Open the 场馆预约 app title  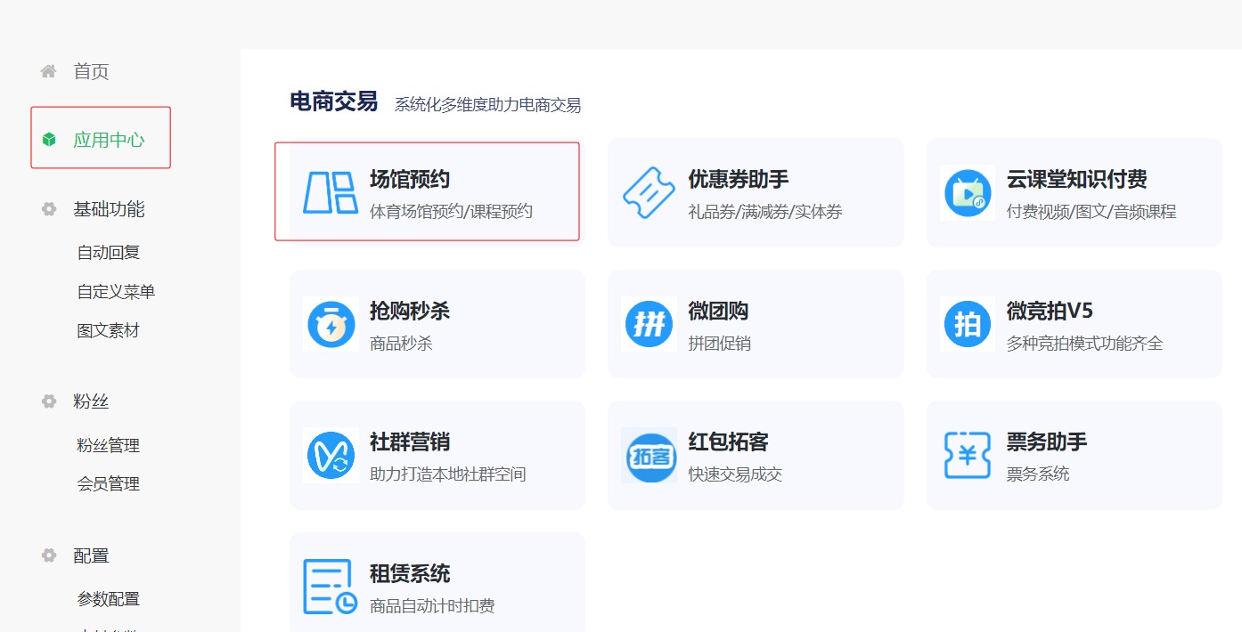pos(410,179)
